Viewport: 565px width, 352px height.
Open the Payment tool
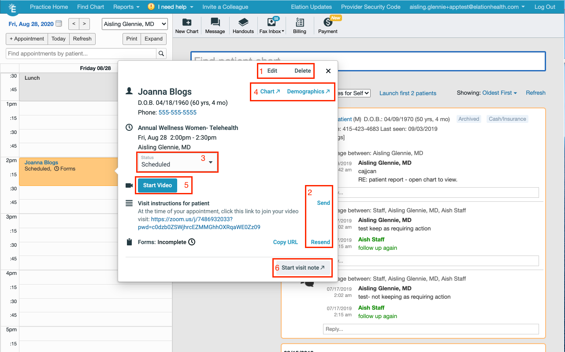[x=327, y=25]
